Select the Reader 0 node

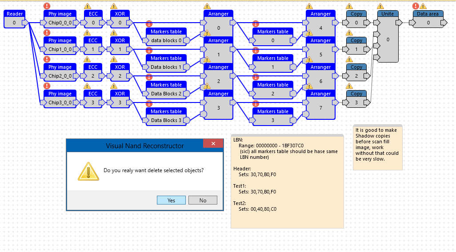[x=15, y=19]
